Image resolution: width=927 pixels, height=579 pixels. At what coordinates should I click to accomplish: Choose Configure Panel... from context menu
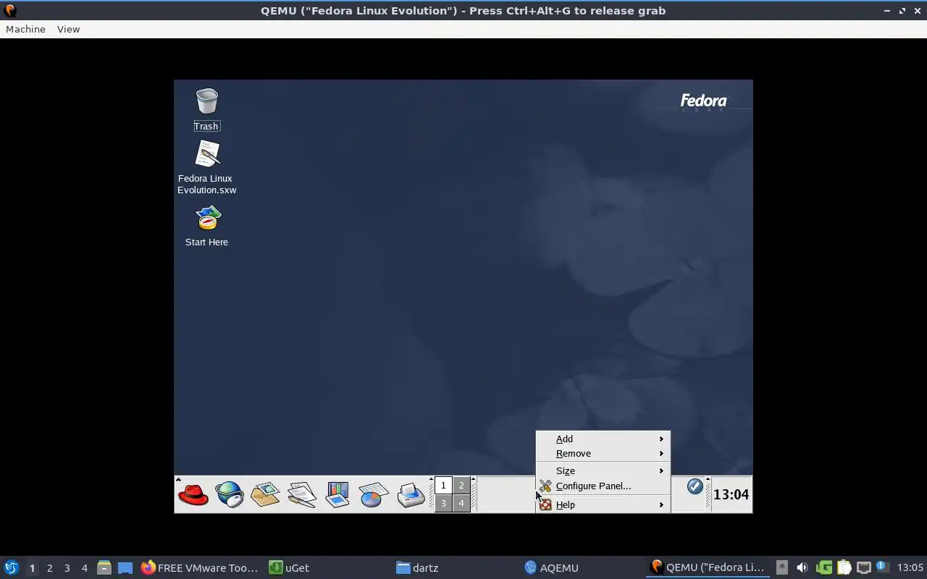pyautogui.click(x=603, y=486)
